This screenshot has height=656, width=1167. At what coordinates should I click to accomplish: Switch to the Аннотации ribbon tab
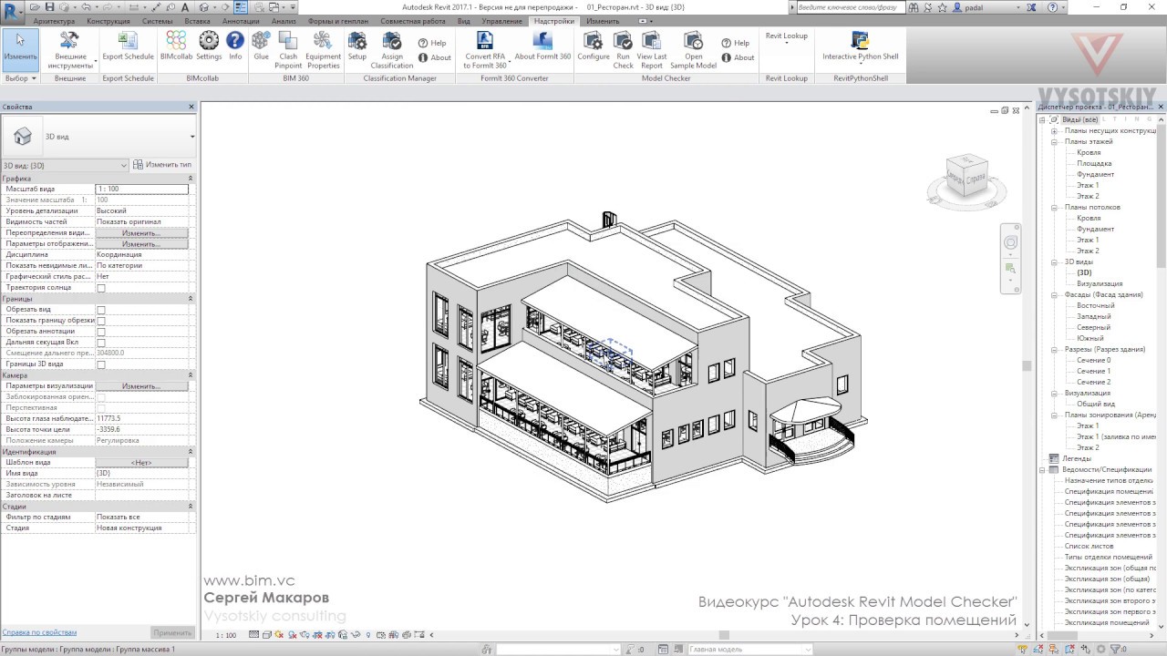click(241, 21)
